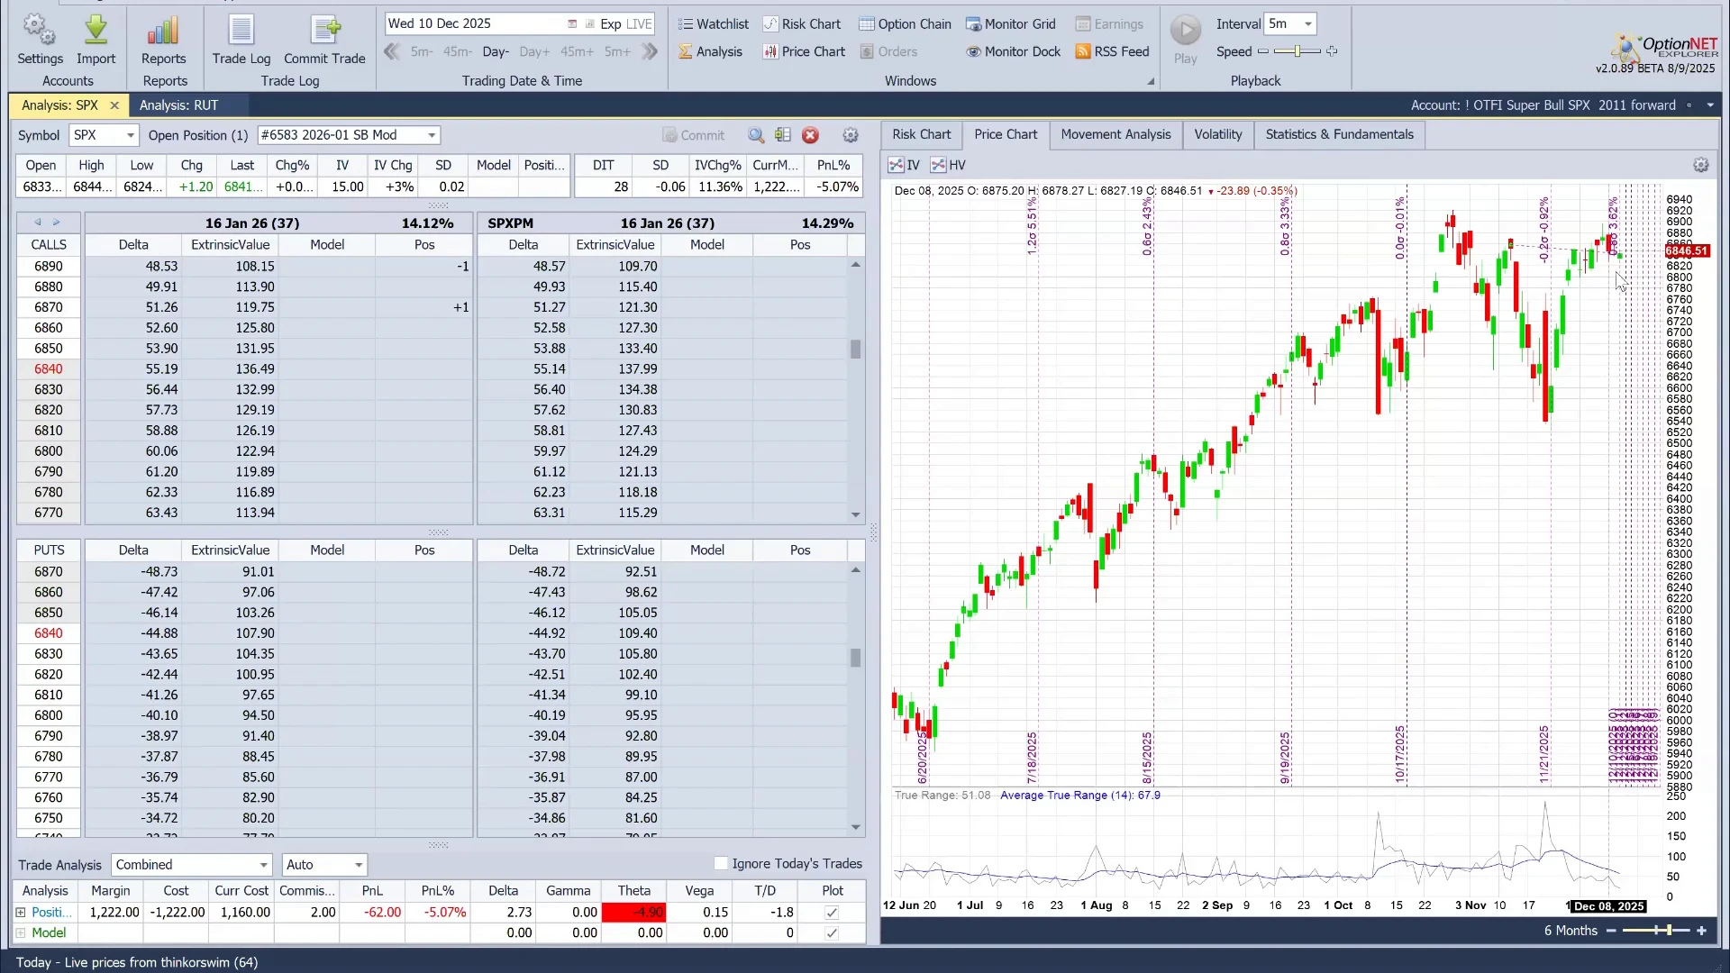Adjust the playback Speed slider
The image size is (1730, 973).
1297,51
